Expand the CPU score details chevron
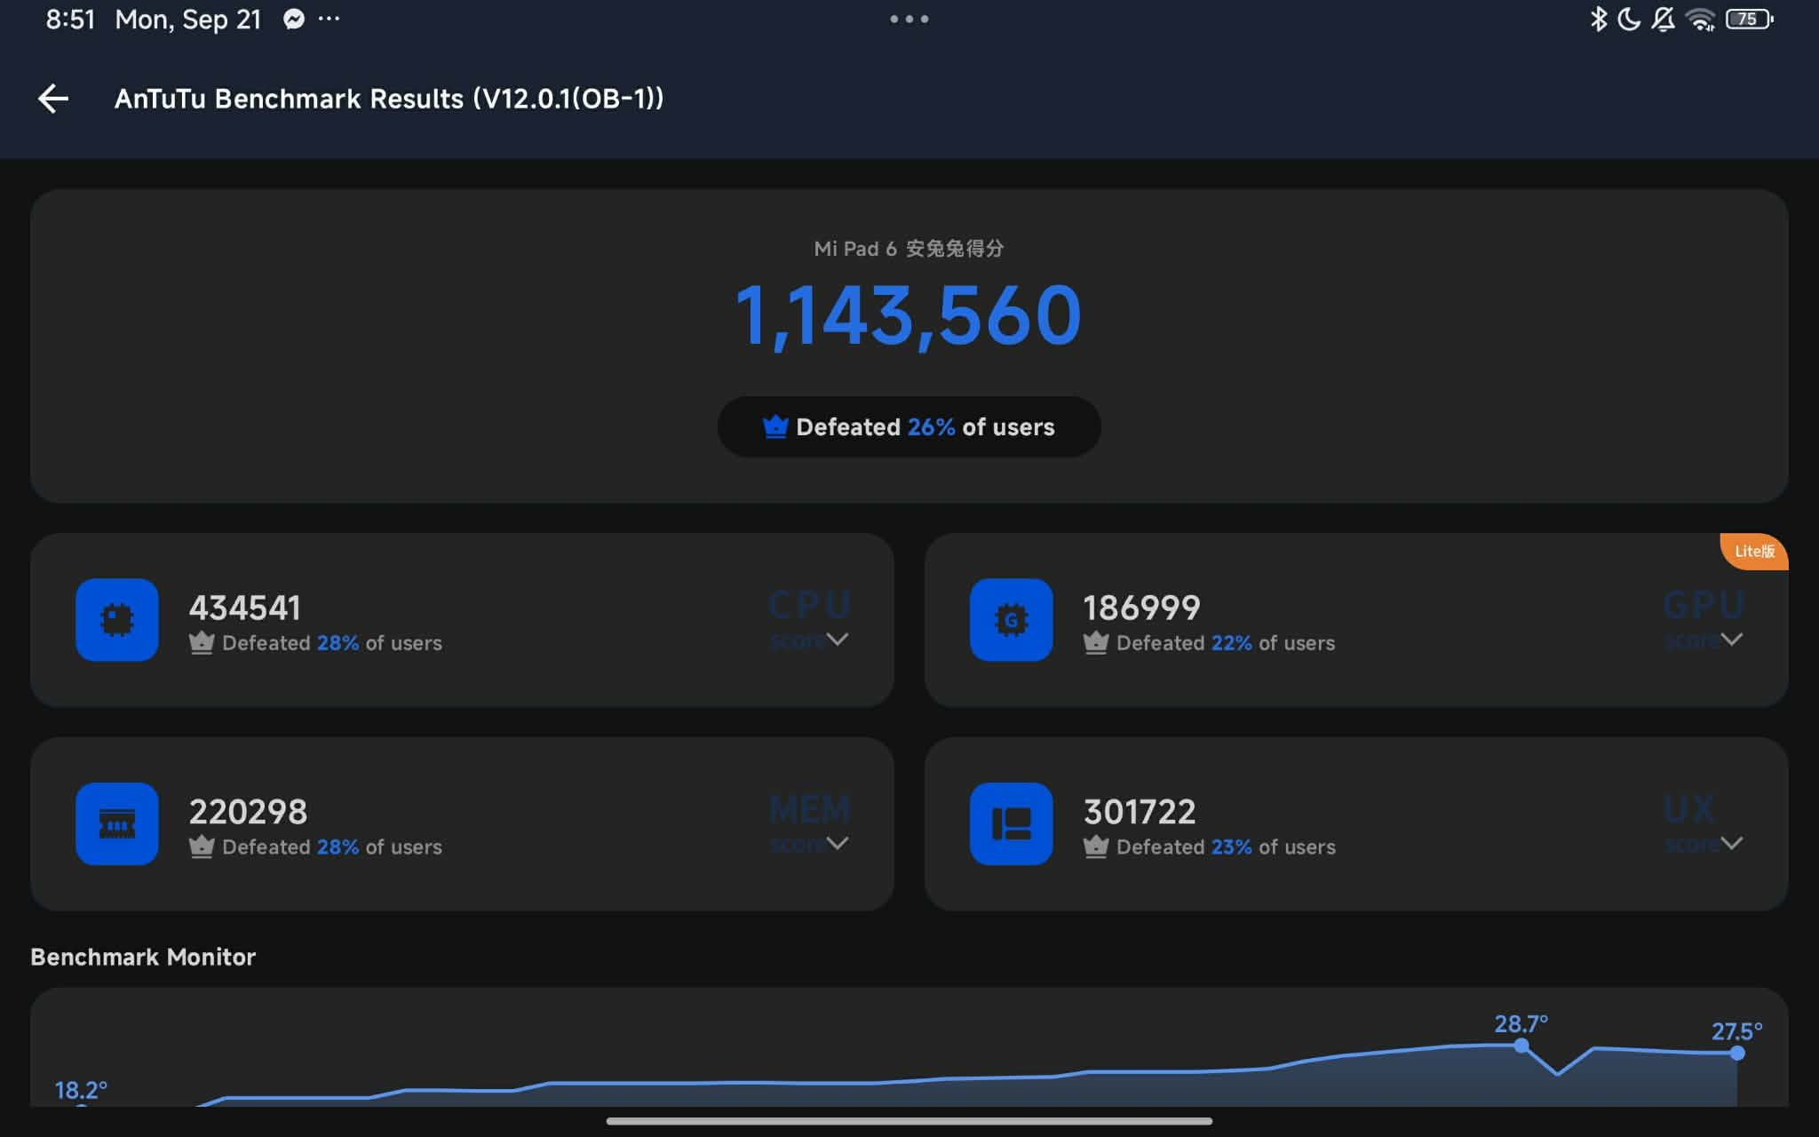The image size is (1819, 1137). (x=837, y=639)
